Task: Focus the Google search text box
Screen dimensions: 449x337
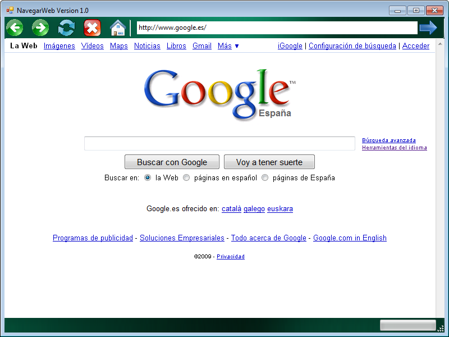Action: click(219, 143)
